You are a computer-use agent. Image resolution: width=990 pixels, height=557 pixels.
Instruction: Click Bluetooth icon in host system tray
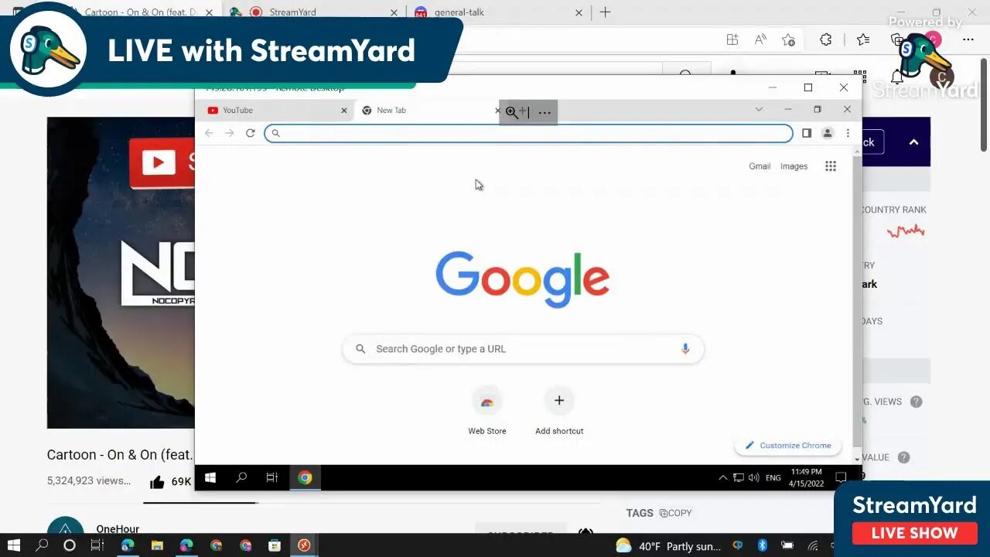point(763,545)
